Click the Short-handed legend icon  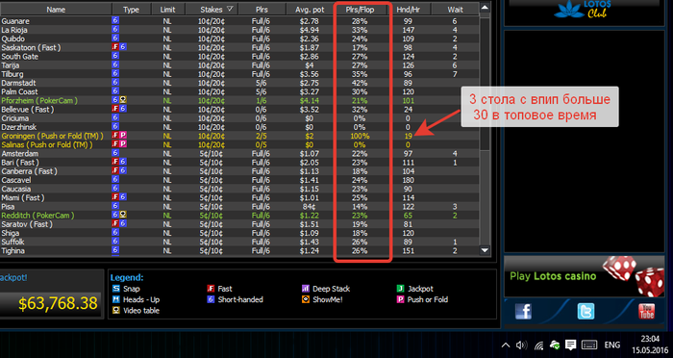click(211, 299)
